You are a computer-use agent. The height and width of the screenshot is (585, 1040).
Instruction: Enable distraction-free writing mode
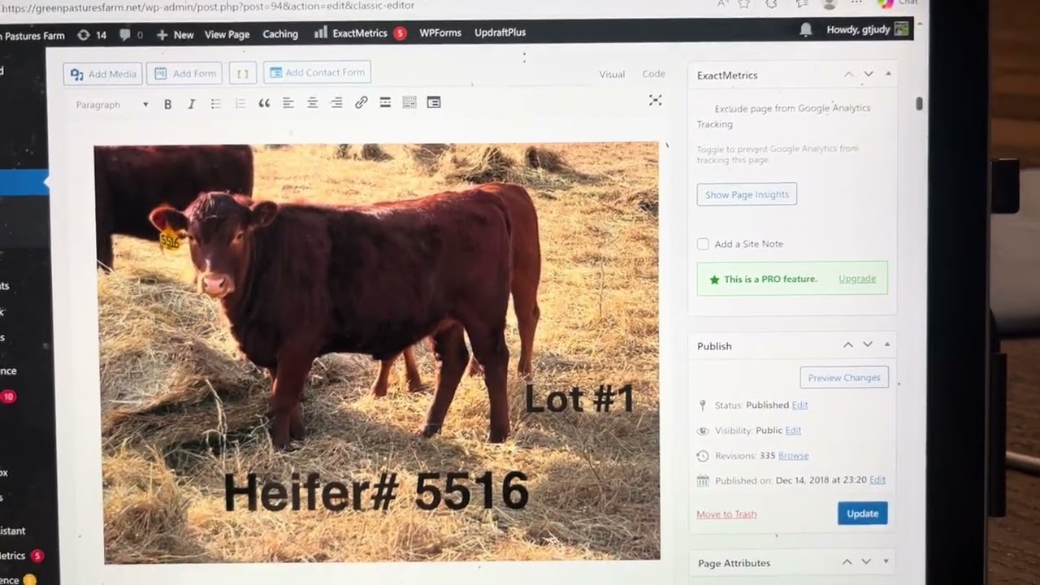tap(655, 100)
